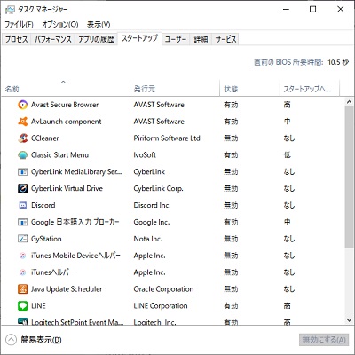This screenshot has width=355, height=355.
Task: Click the AvLaunch component icon
Action: [22, 122]
